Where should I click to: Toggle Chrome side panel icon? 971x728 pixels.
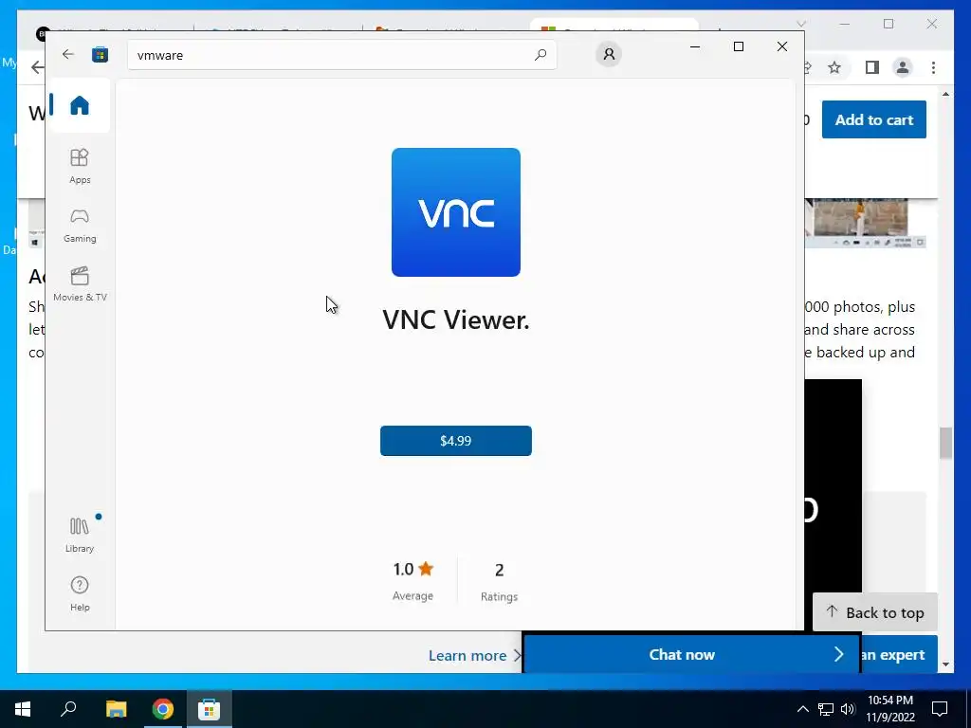[872, 67]
